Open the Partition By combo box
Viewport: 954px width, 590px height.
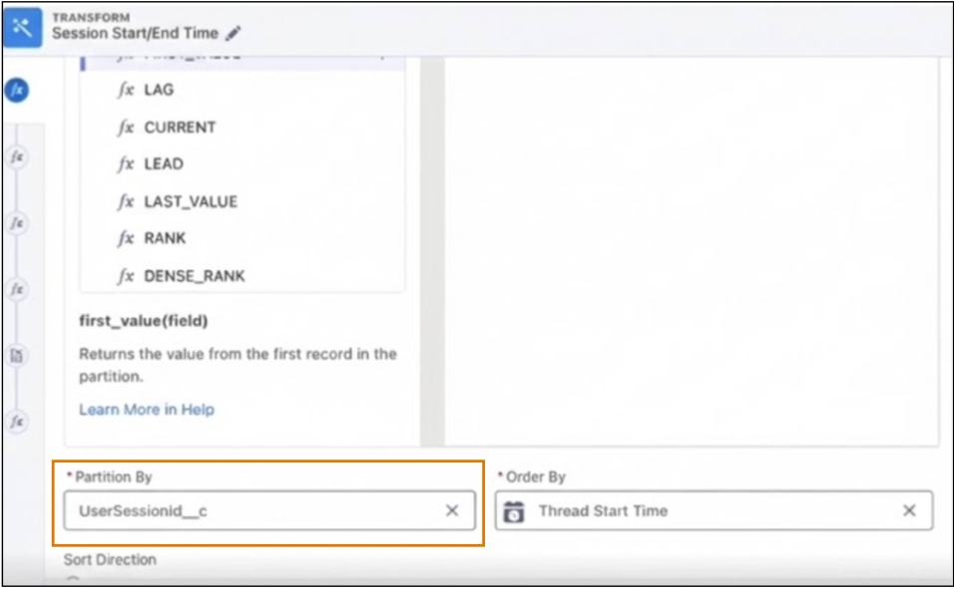(x=269, y=510)
